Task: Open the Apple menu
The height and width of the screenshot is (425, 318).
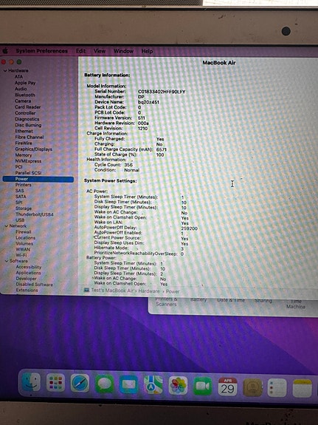Action: point(5,51)
